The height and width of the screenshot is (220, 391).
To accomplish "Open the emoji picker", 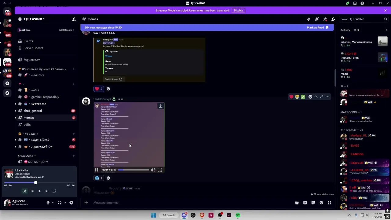I will pos(321,203).
